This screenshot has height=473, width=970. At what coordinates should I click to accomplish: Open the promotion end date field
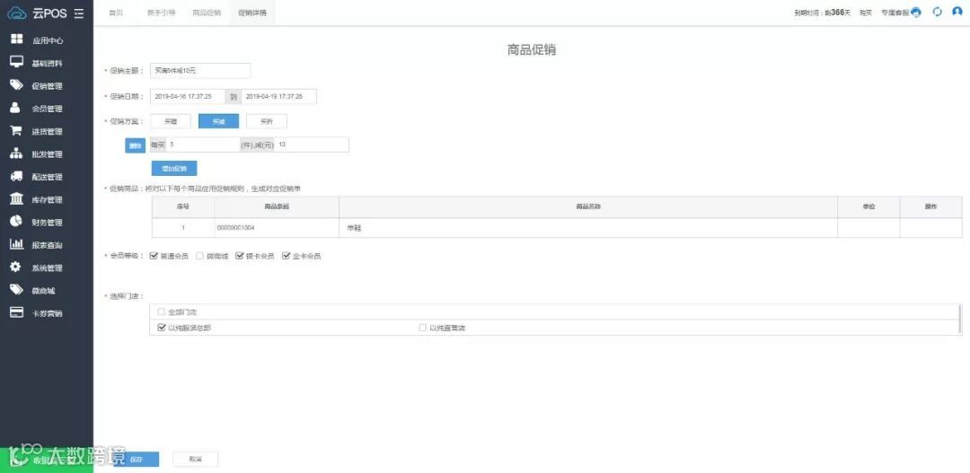279,96
